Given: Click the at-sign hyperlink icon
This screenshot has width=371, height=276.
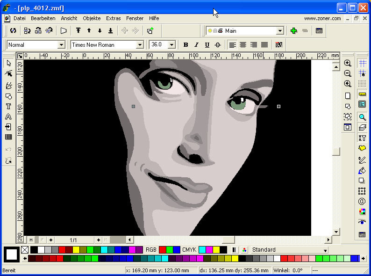Looking at the screenshot, I should tap(362, 201).
